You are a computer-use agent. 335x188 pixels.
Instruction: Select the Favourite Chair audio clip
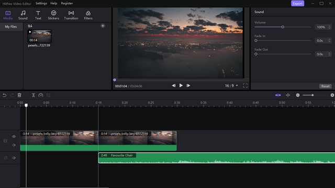[217, 158]
